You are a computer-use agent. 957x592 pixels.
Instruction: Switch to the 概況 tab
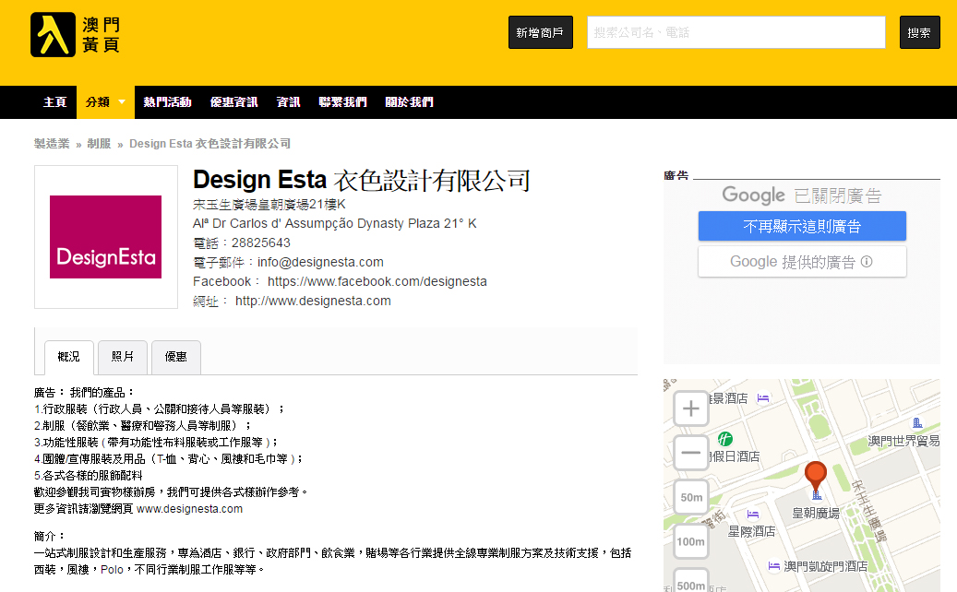69,357
